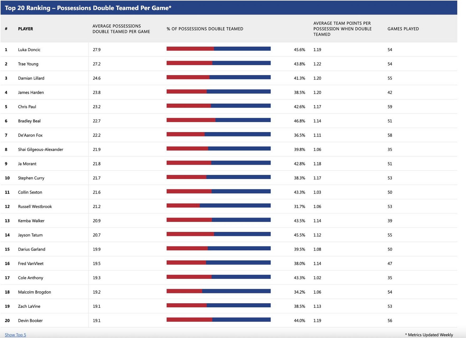
Task: Select Cole Anthony in the table
Action: pyautogui.click(x=31, y=278)
